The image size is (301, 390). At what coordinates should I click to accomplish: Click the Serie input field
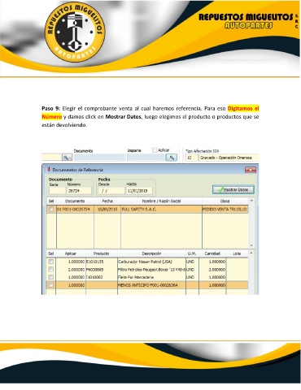click(x=57, y=191)
